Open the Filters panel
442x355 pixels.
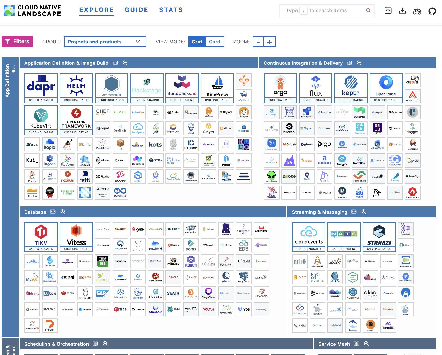[17, 42]
